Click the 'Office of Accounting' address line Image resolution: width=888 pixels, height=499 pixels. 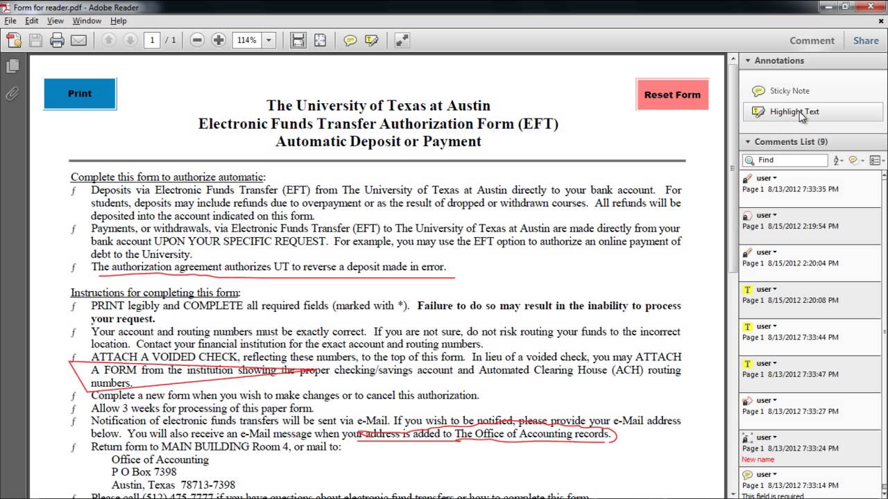click(x=160, y=459)
